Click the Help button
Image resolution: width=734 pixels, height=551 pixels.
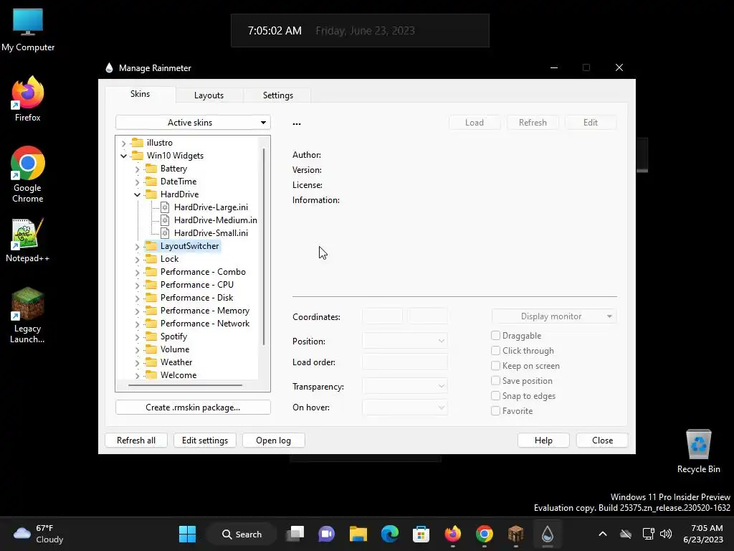click(543, 441)
